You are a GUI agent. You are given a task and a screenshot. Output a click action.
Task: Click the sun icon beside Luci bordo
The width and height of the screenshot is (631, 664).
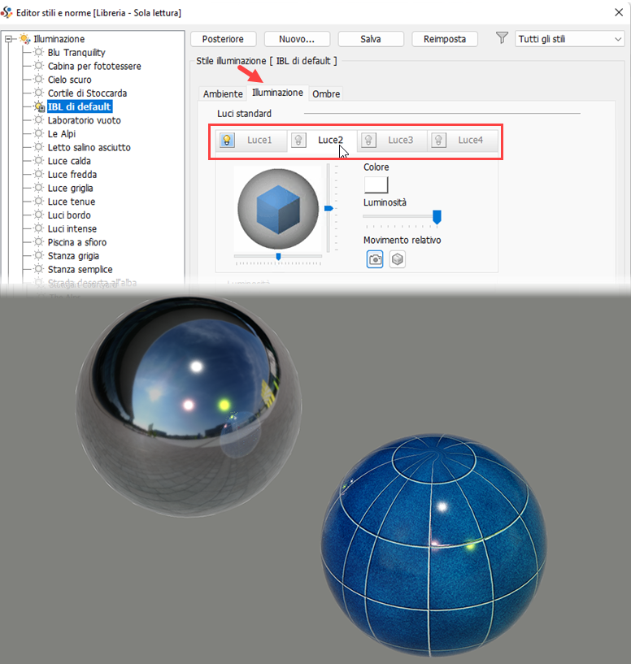38,215
